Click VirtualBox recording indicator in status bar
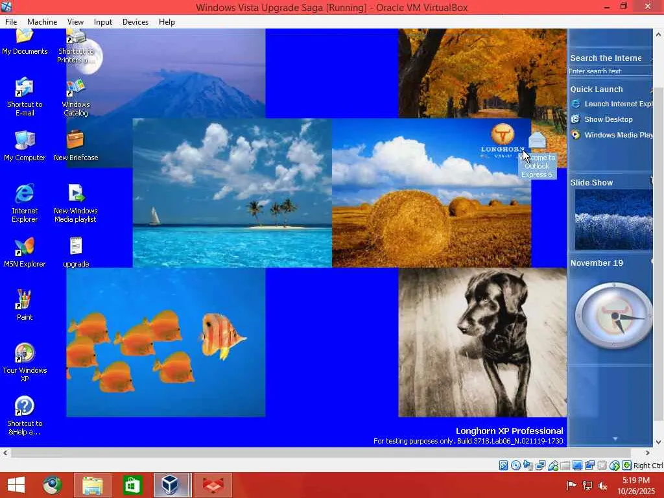664x498 pixels. pos(590,466)
